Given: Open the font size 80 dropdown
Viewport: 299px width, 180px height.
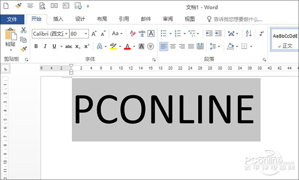Looking at the screenshot, I should click(x=86, y=34).
